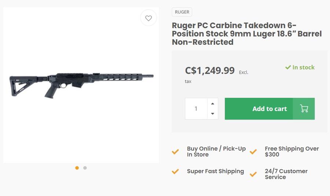Click the checkmark beside Super Fast Shipping

click(175, 171)
